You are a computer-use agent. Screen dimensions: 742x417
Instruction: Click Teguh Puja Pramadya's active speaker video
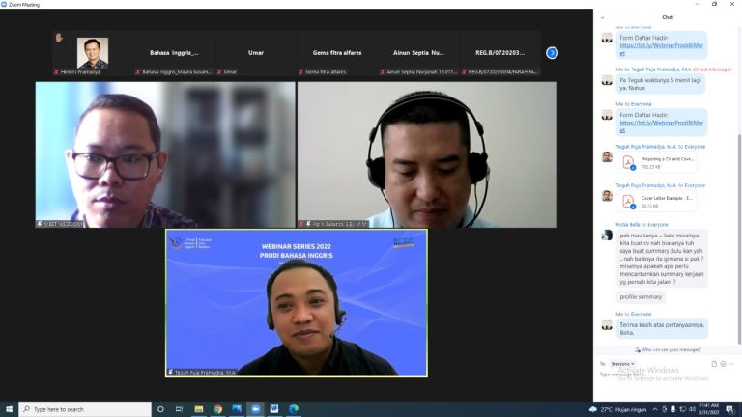coord(297,303)
